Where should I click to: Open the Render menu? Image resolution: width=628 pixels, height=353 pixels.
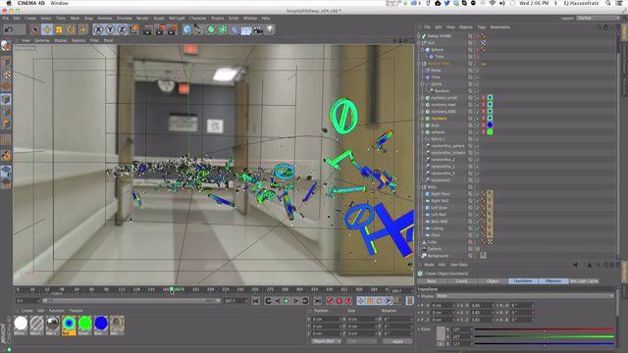pyautogui.click(x=142, y=18)
